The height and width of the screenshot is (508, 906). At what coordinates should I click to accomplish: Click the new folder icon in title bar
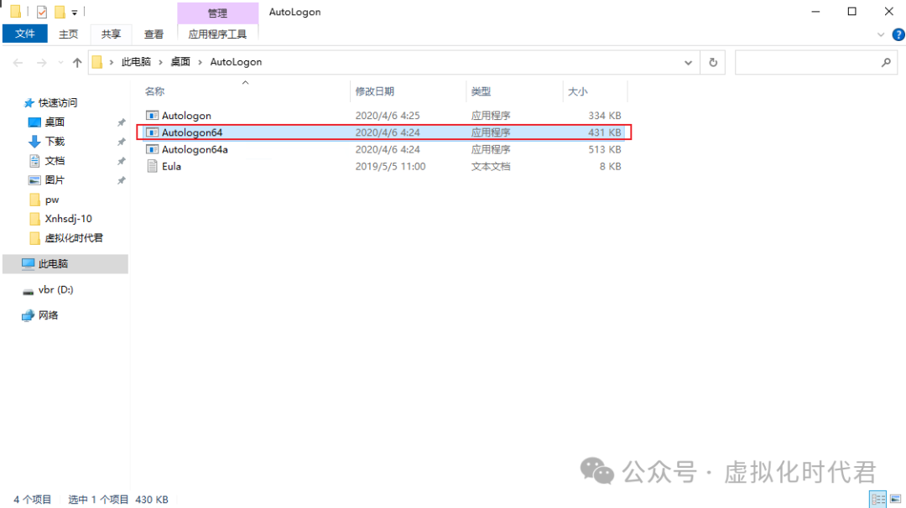click(x=60, y=12)
